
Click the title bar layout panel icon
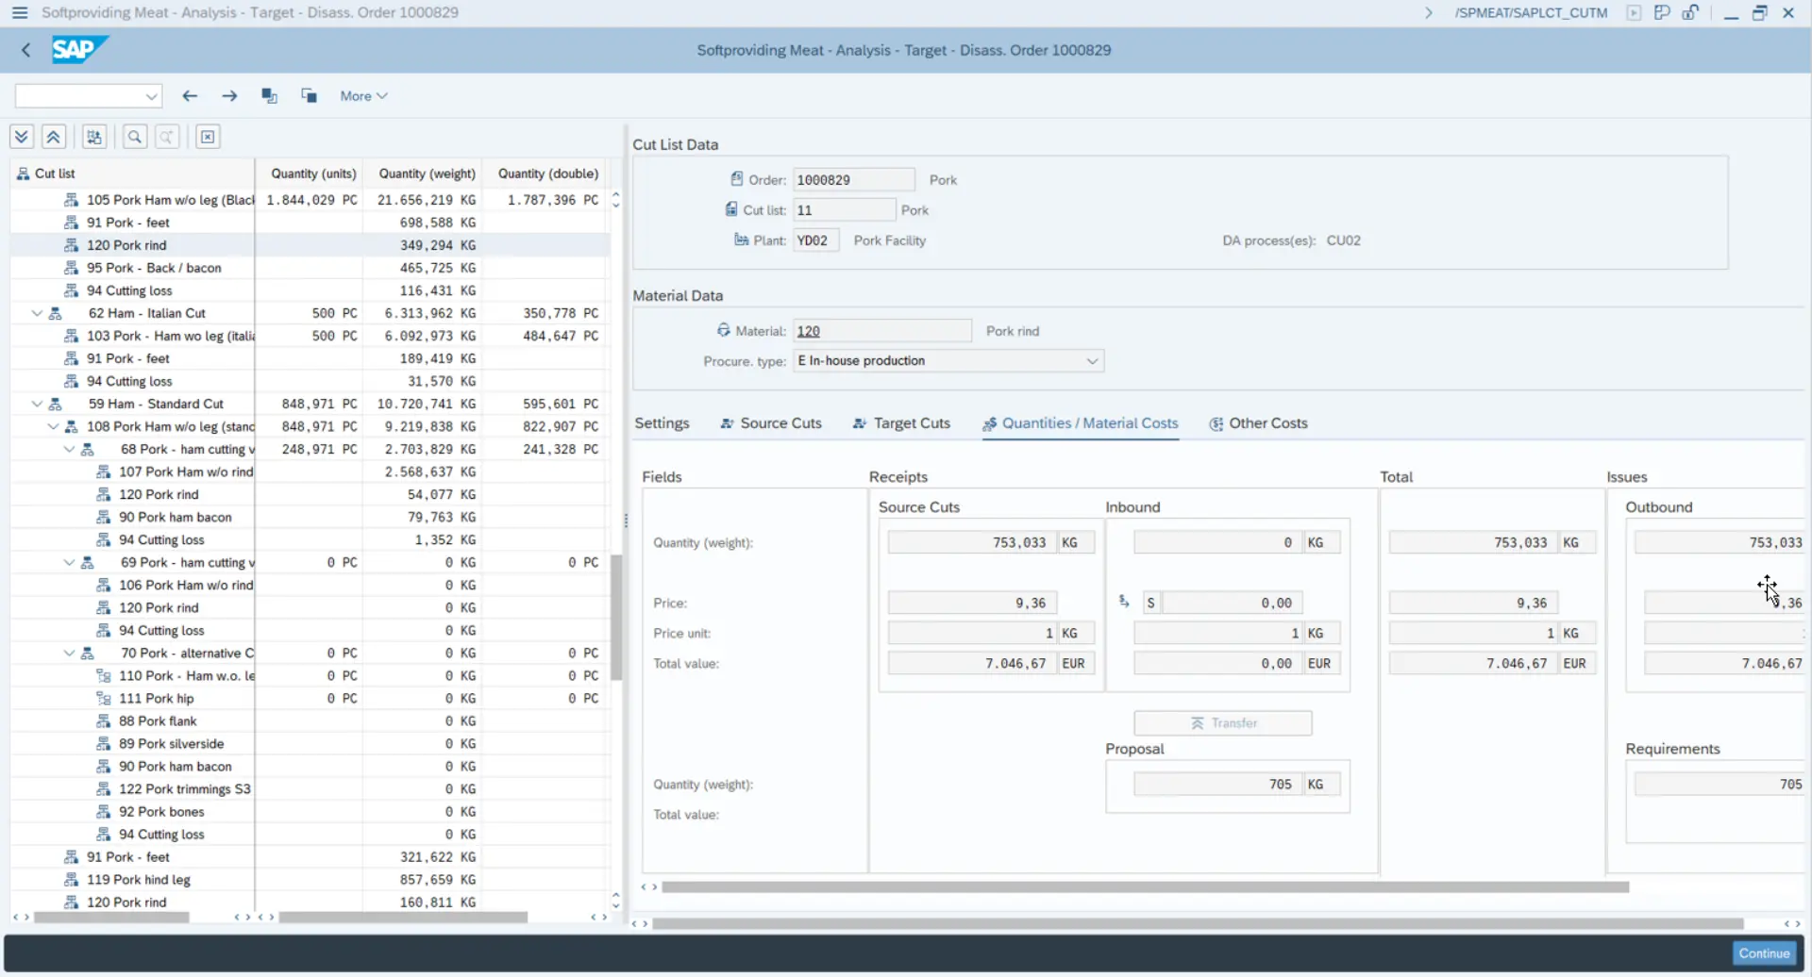tap(1662, 13)
